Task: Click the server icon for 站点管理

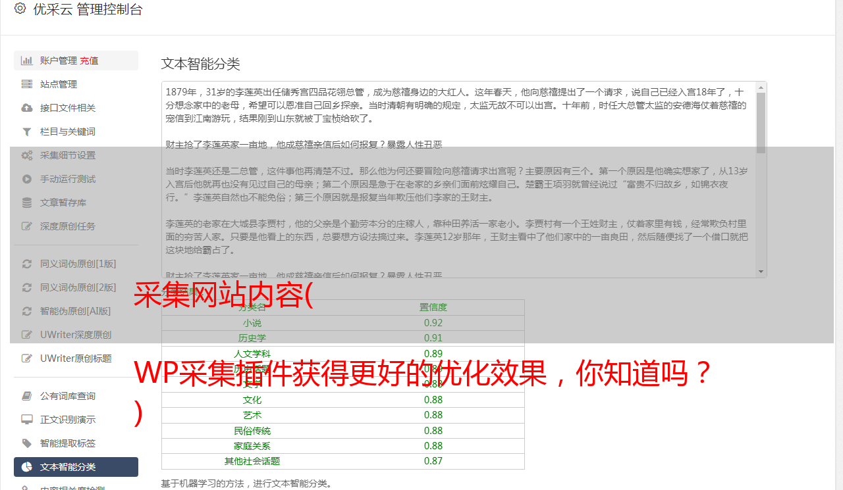Action: coord(27,84)
